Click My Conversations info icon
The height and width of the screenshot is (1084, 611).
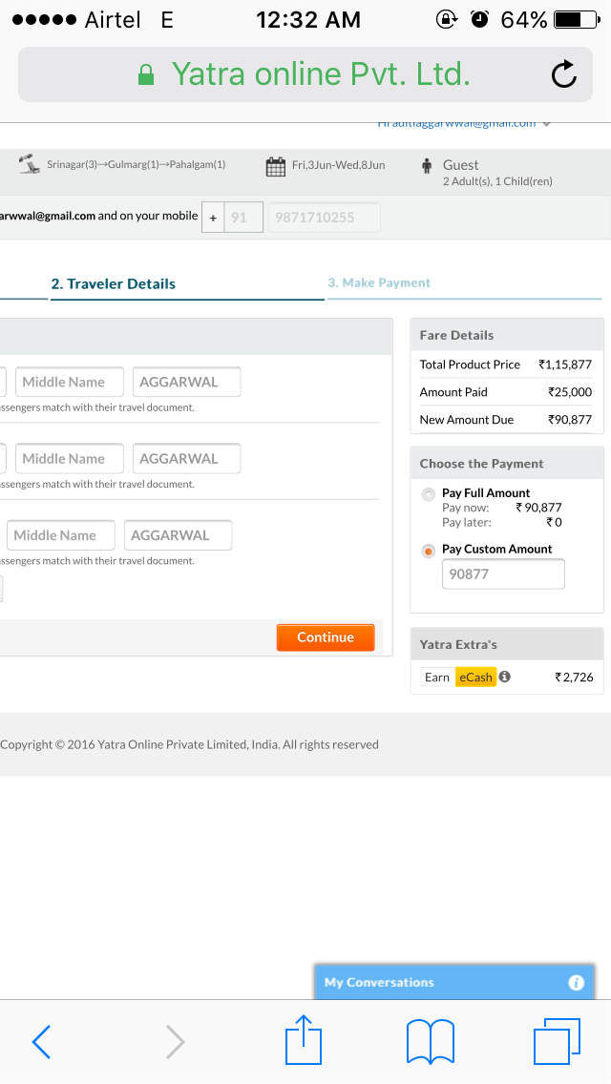click(577, 983)
